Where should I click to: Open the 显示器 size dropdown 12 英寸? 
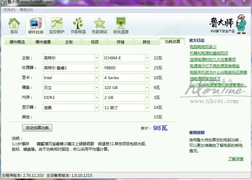pos(147,108)
